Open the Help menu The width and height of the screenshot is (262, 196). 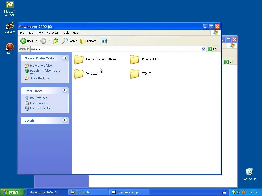click(75, 33)
